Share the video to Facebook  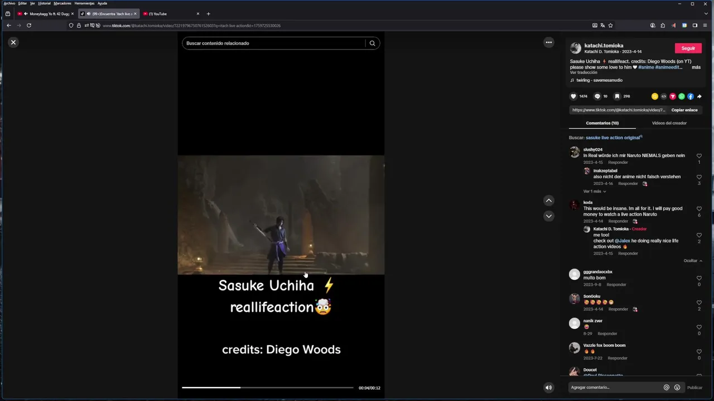(691, 96)
